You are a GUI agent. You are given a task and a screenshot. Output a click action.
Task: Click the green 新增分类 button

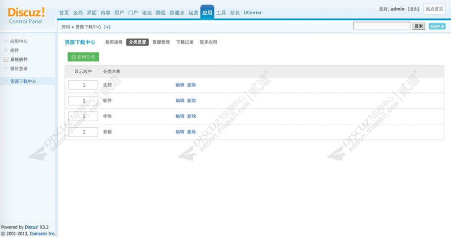(83, 57)
